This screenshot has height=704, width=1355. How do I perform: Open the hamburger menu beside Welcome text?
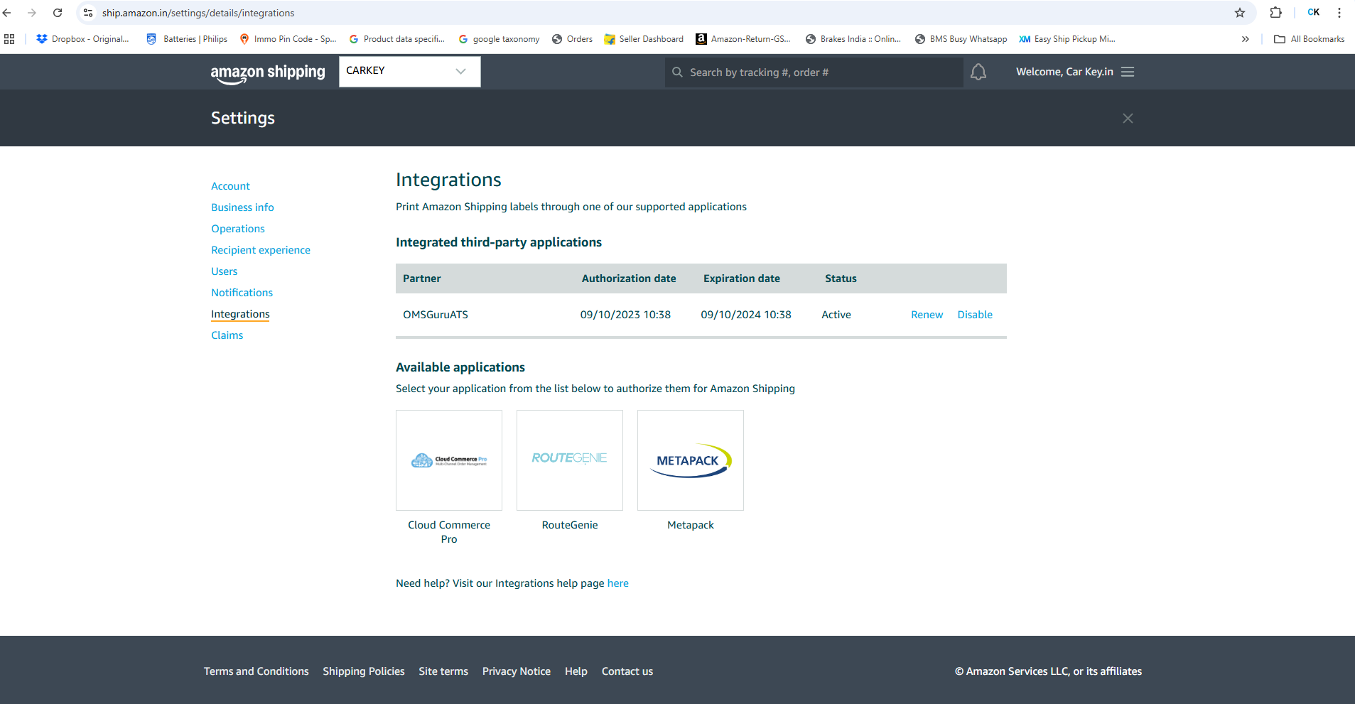coord(1128,72)
